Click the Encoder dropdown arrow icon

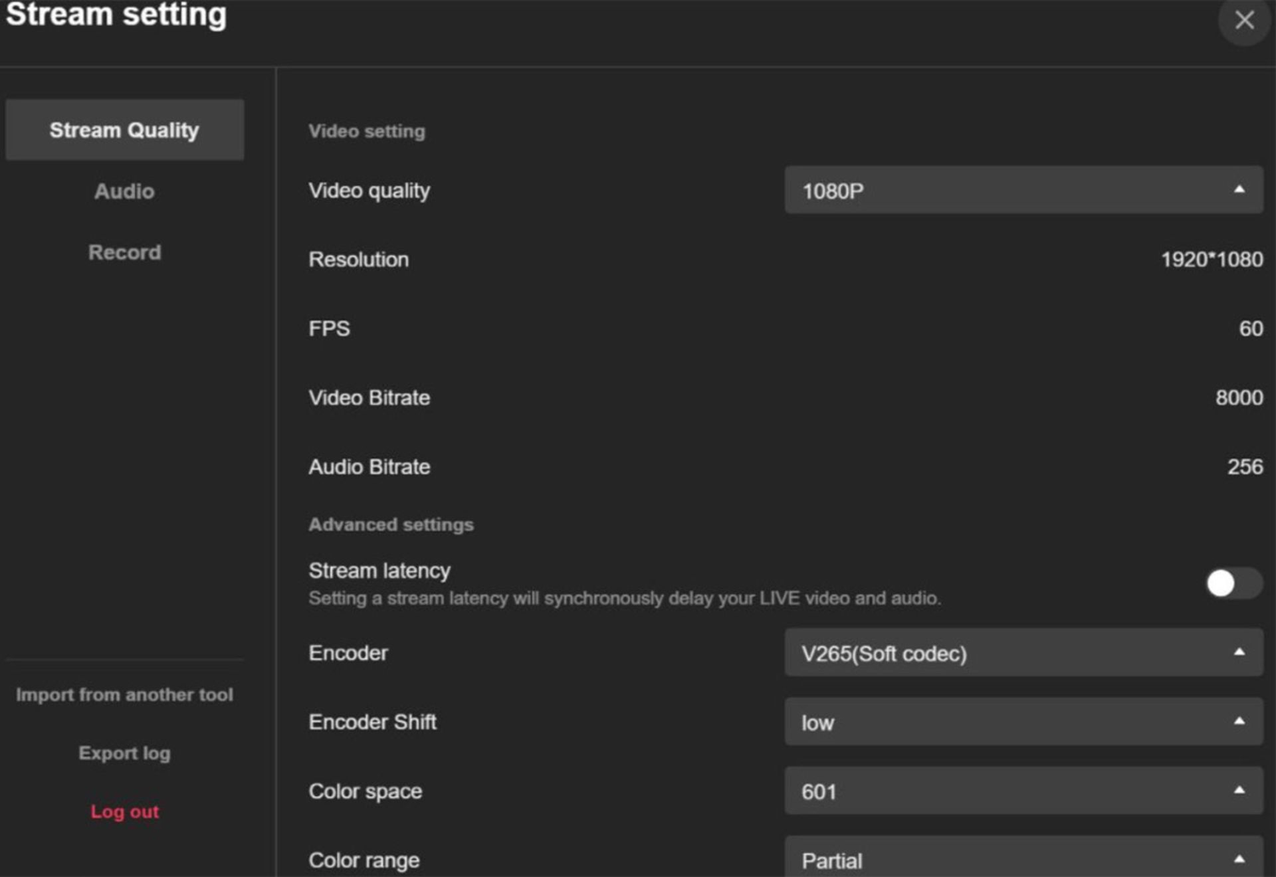click(x=1239, y=652)
